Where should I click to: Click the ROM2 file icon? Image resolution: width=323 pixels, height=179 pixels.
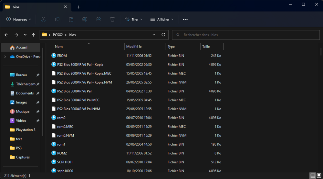pos(54,153)
